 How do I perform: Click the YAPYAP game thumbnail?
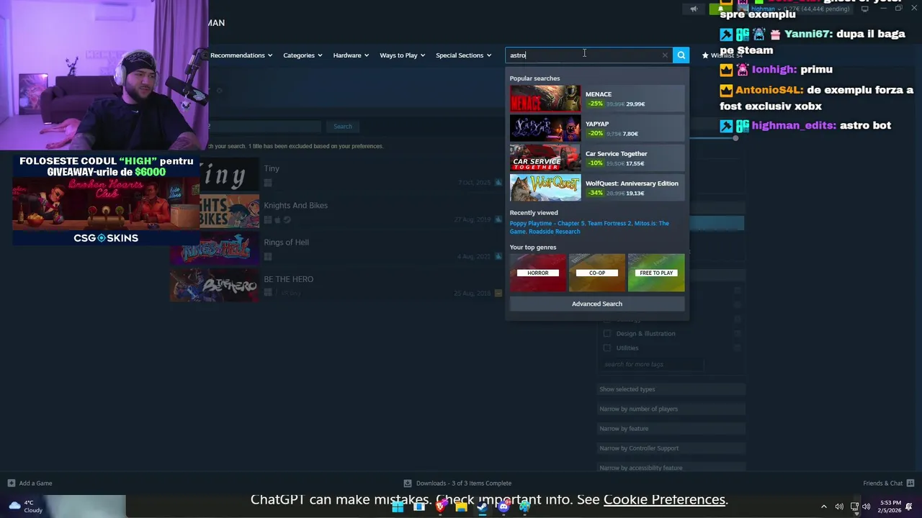pos(545,128)
